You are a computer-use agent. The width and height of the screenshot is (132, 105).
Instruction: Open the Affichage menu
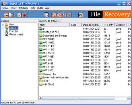click(24, 8)
